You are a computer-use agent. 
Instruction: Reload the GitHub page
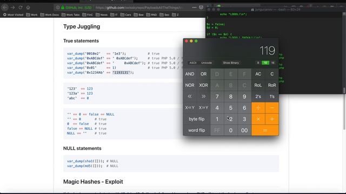[x=21, y=8]
